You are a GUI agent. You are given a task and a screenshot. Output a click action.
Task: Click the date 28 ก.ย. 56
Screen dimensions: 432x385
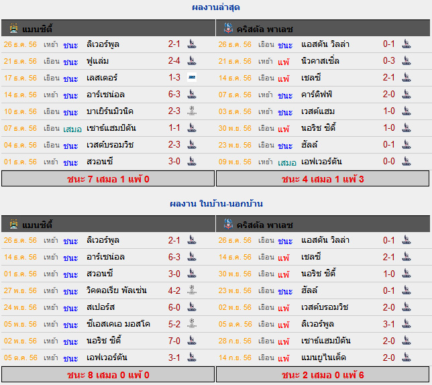[x=235, y=341]
